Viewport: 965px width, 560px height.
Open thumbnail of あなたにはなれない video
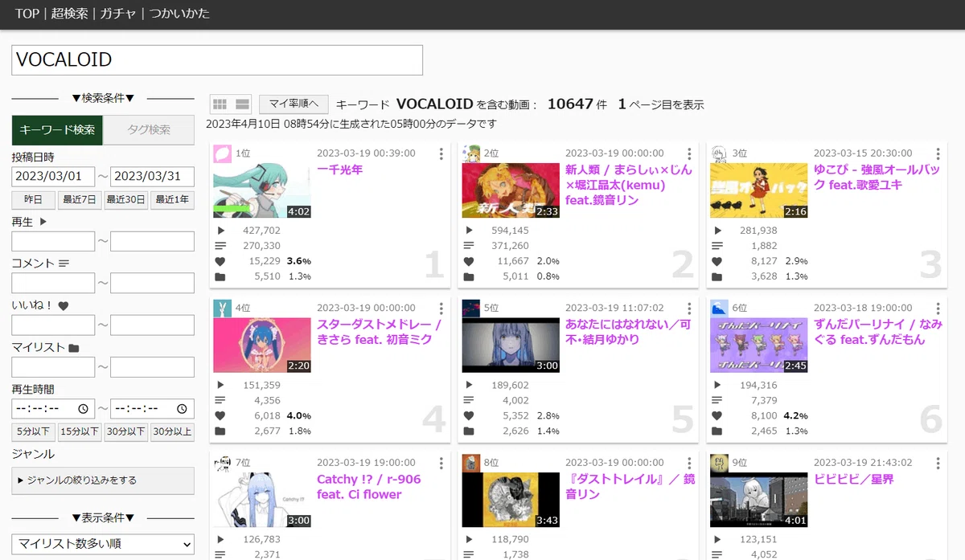[x=511, y=345]
